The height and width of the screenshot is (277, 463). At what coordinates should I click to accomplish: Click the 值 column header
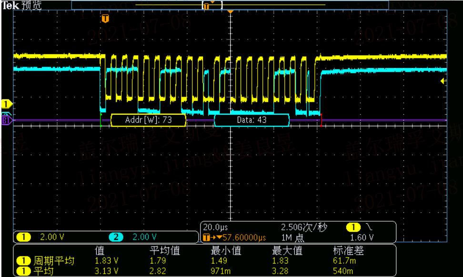coord(100,251)
